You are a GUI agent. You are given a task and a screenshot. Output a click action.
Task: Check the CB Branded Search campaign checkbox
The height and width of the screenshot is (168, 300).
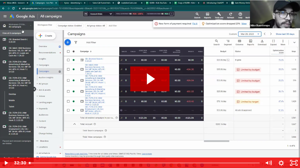[68, 60]
